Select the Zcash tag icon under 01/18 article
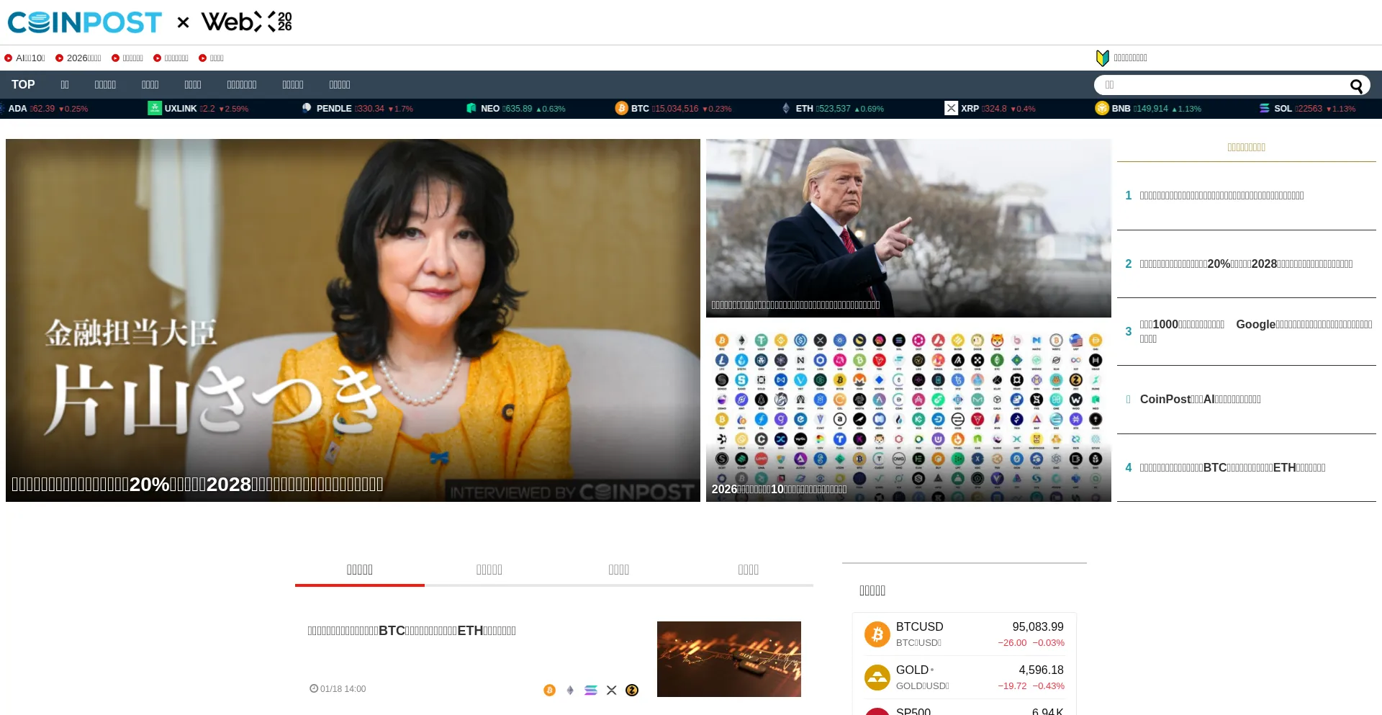1382x715 pixels. tap(632, 690)
